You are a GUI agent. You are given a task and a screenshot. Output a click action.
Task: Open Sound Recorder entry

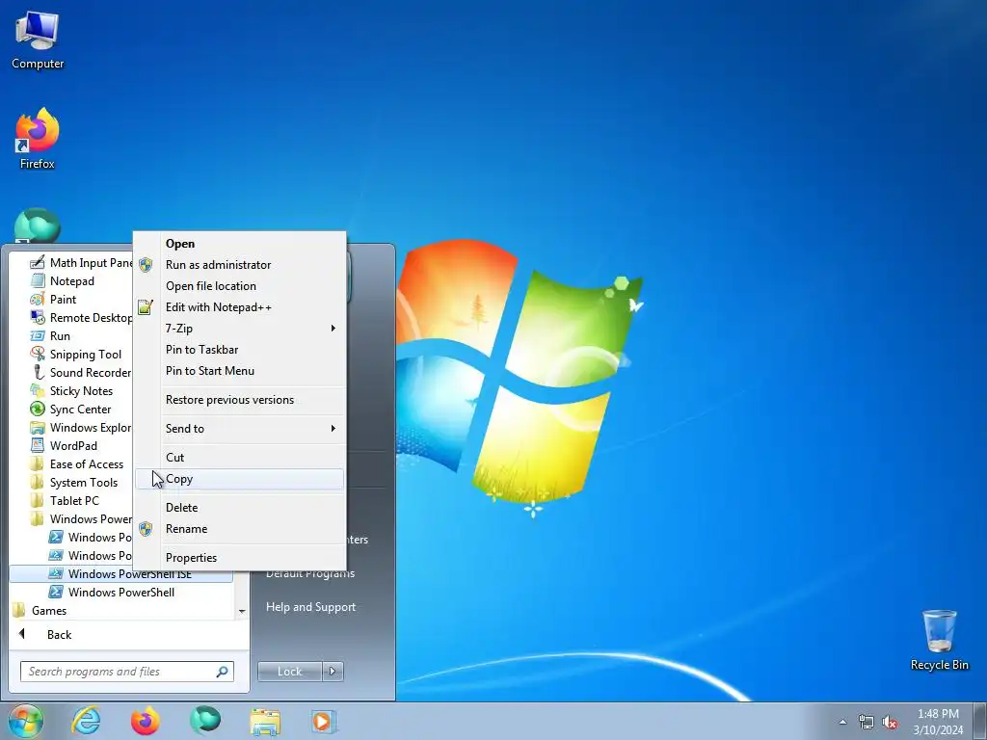point(80,372)
